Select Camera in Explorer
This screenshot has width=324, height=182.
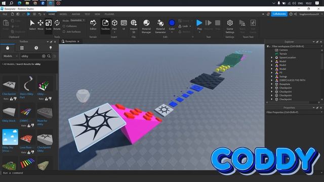[x=283, y=50]
